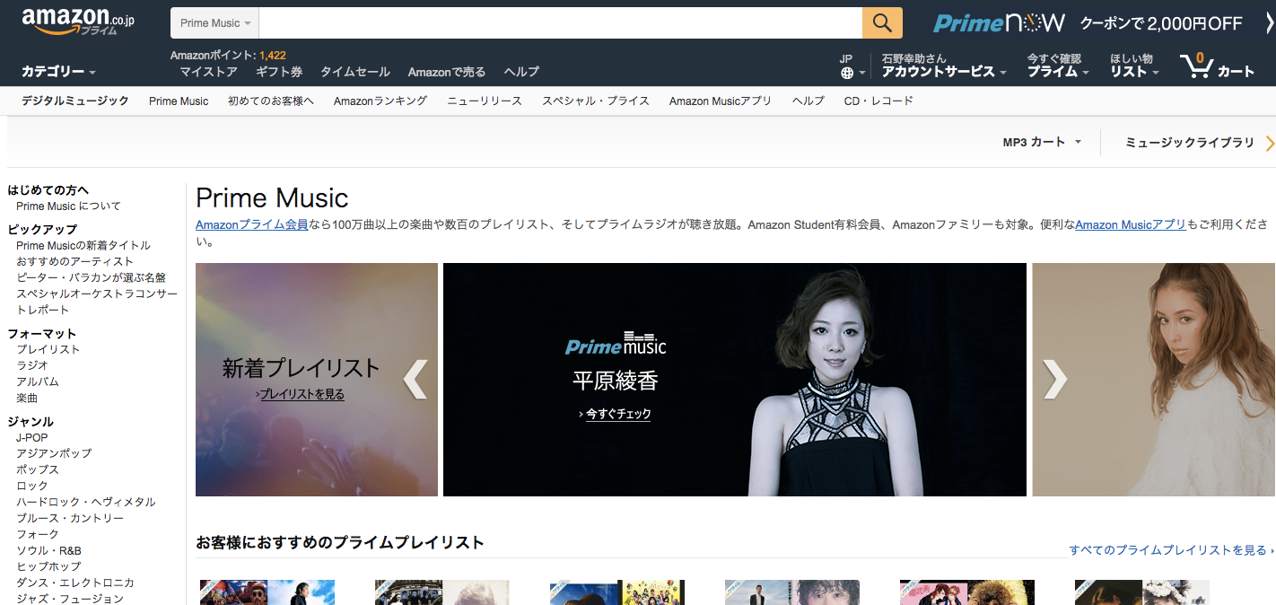This screenshot has width=1276, height=605.
Task: Show previous carousel slide arrow
Action: 415,379
